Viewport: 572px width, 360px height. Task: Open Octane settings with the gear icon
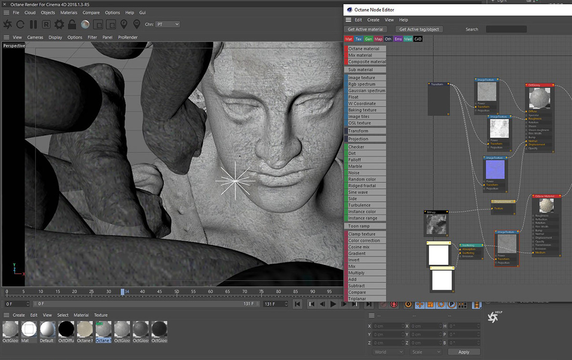[59, 24]
